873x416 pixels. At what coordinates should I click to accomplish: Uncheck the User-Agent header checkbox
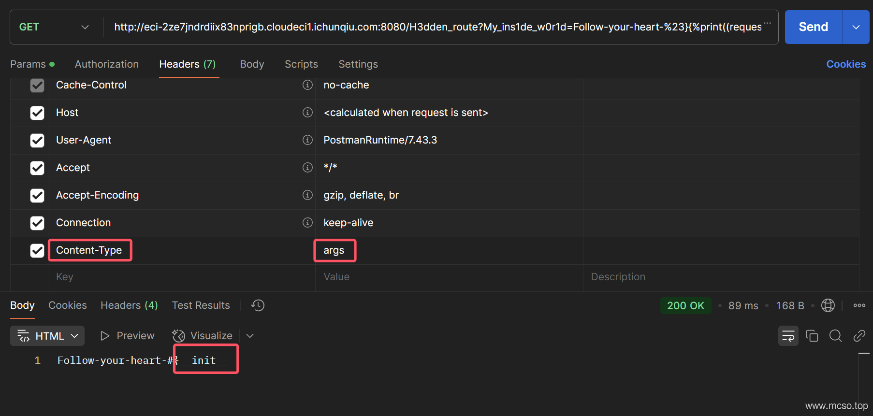pyautogui.click(x=37, y=141)
